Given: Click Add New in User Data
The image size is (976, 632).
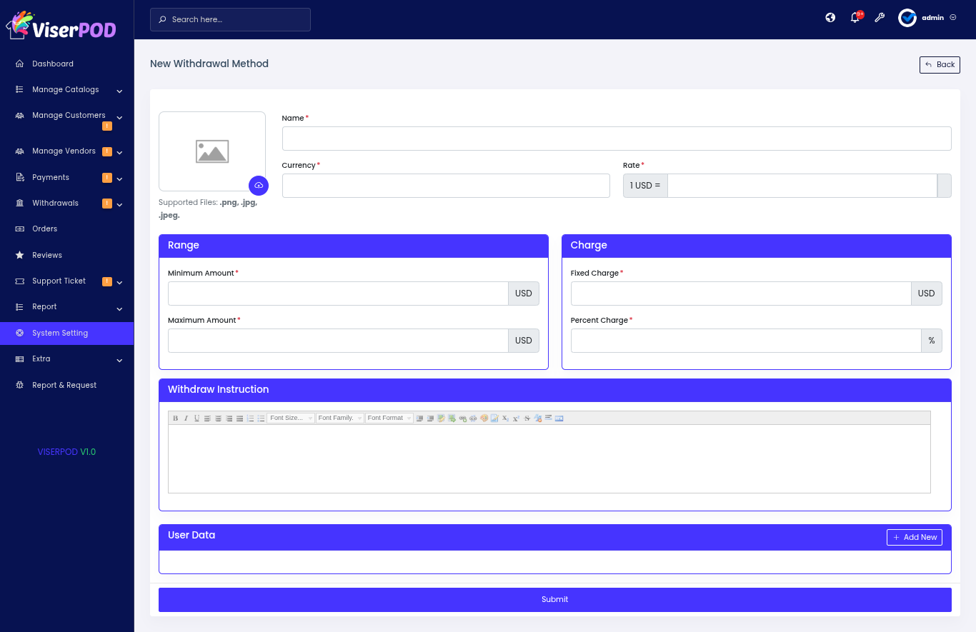Looking at the screenshot, I should click(914, 537).
